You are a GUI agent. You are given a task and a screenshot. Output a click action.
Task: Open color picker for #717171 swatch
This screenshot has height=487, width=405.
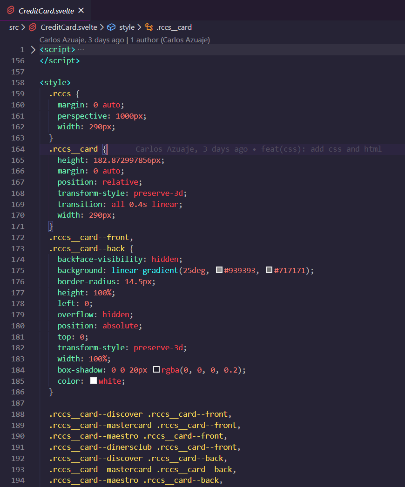click(269, 270)
